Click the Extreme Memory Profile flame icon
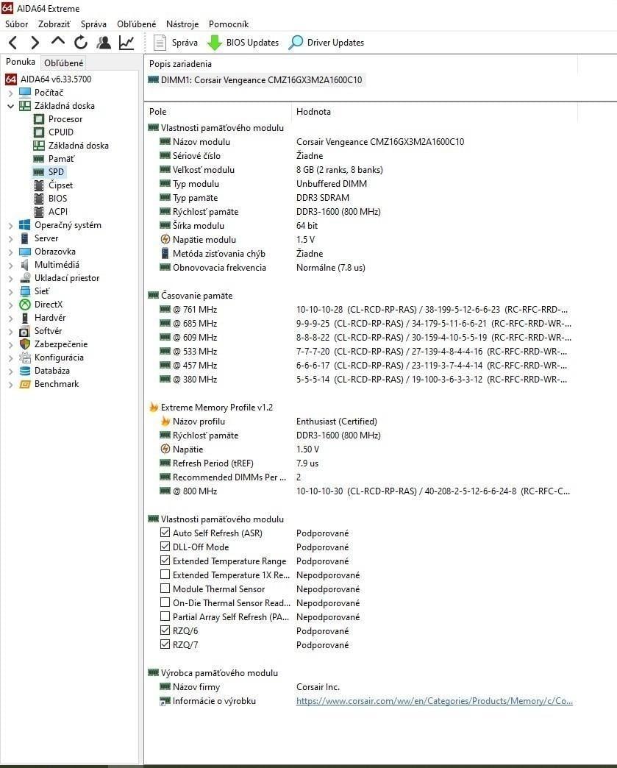Screen dimensions: 617x768 tap(154, 407)
